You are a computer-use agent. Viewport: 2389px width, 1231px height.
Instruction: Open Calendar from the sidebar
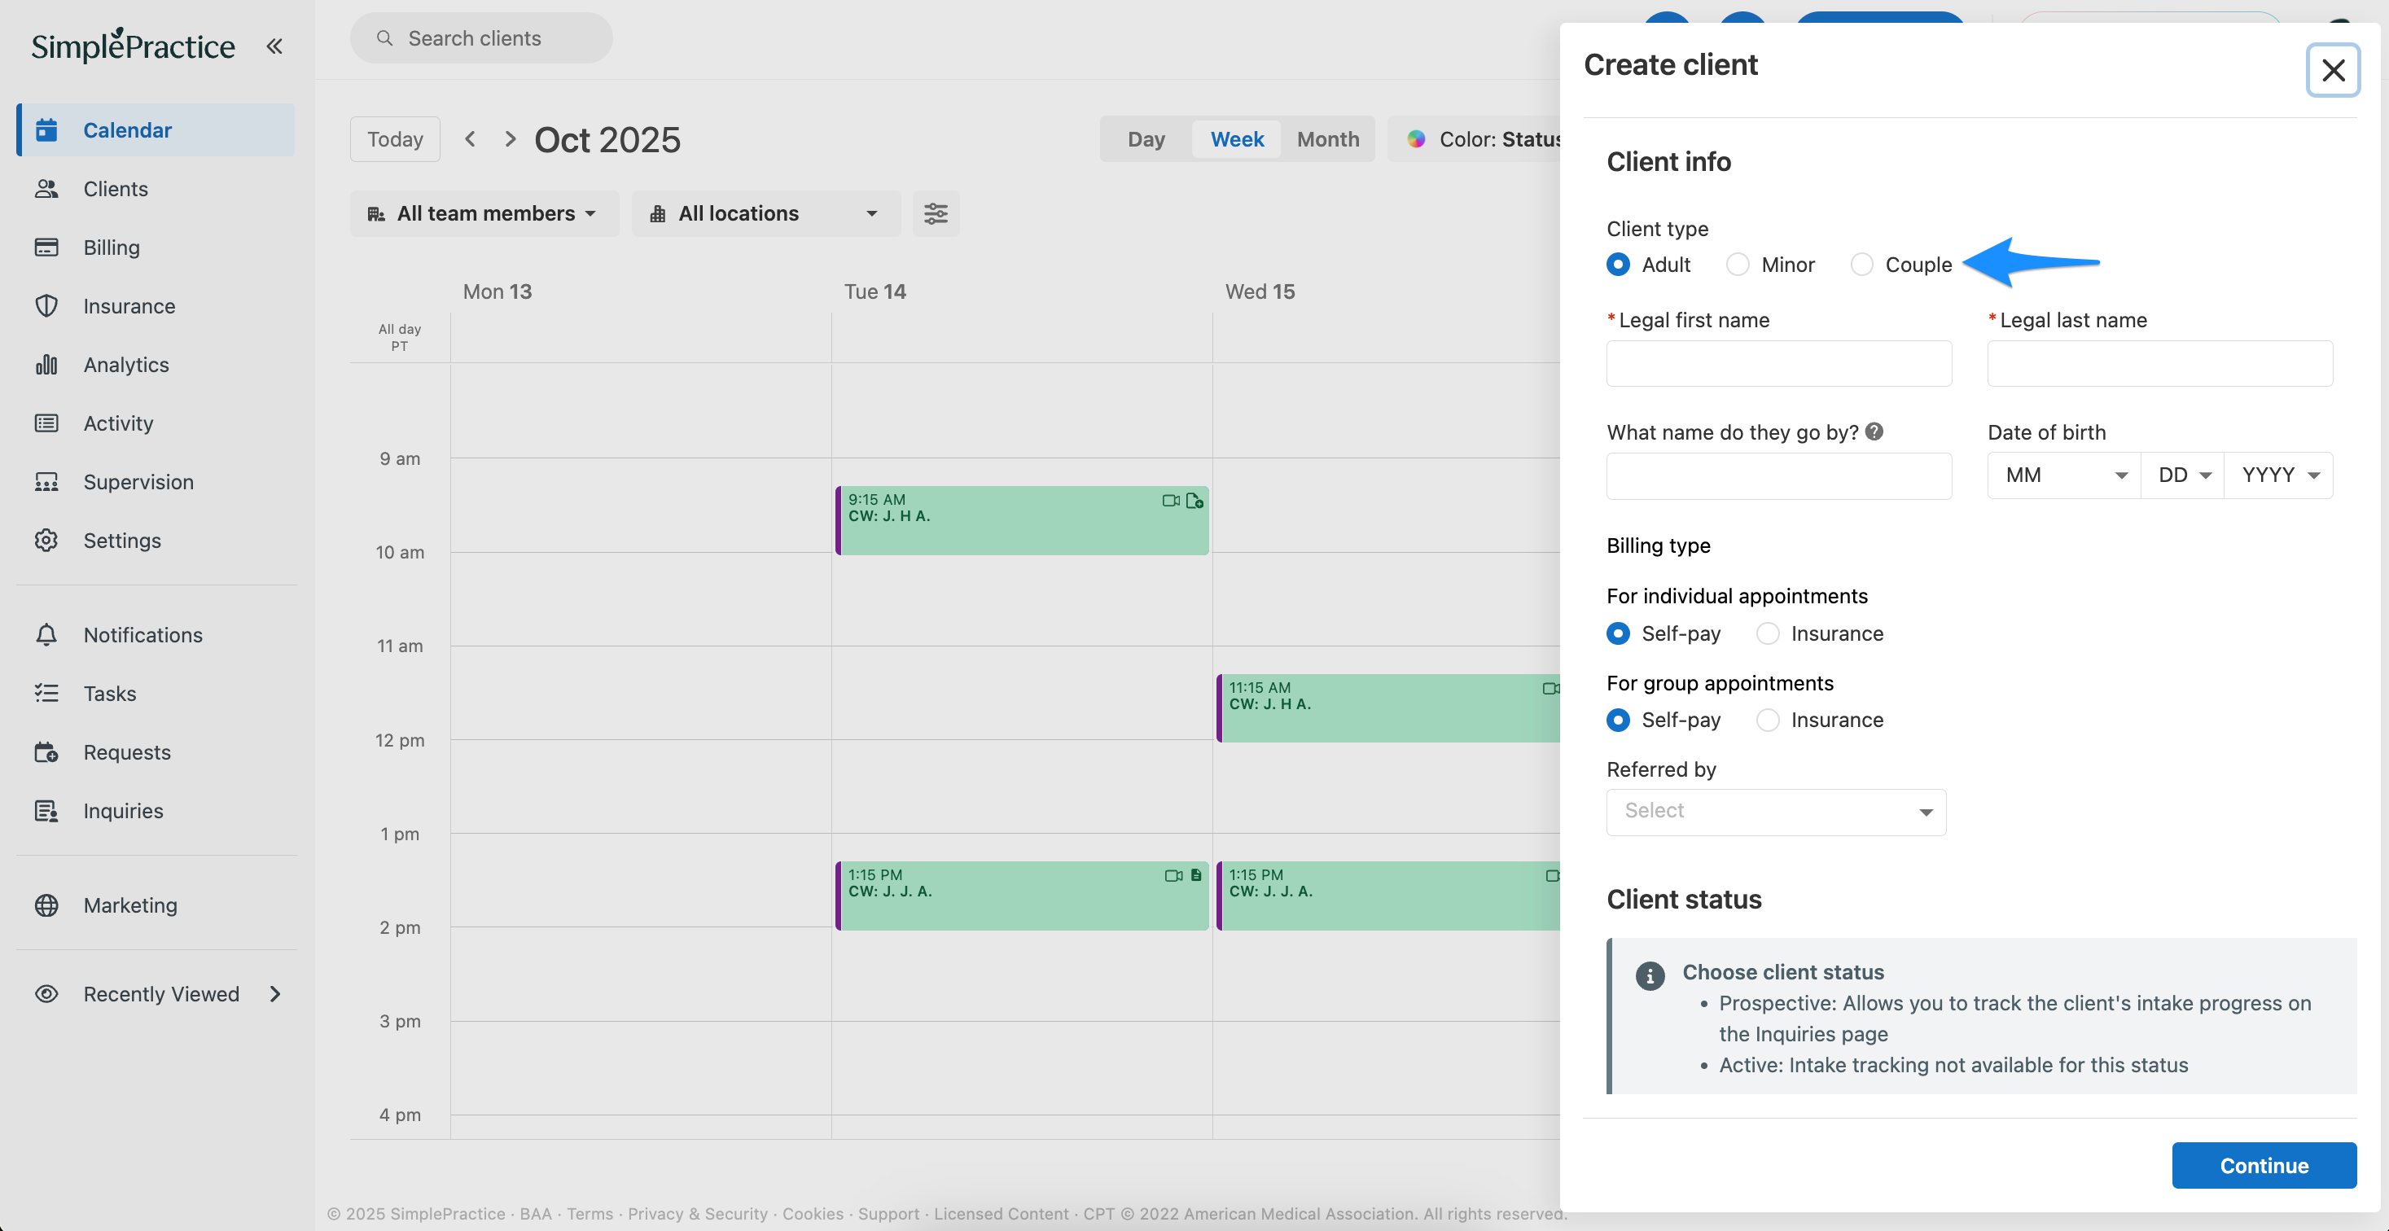[x=156, y=129]
